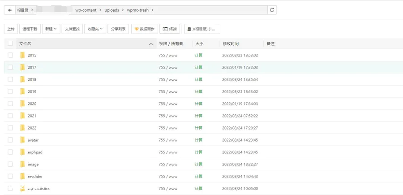Check the box for folder 2019
Image resolution: width=403 pixels, height=195 pixels.
coord(10,91)
